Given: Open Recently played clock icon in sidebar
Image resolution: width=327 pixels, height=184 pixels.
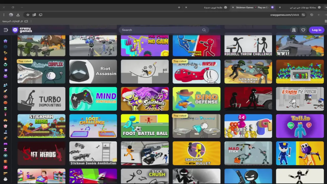Looking at the screenshot, I should [x=5, y=47].
